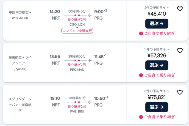Click warning icon beside ¥75,821 self-transfer notice
189x126 pixels.
[x=141, y=117]
